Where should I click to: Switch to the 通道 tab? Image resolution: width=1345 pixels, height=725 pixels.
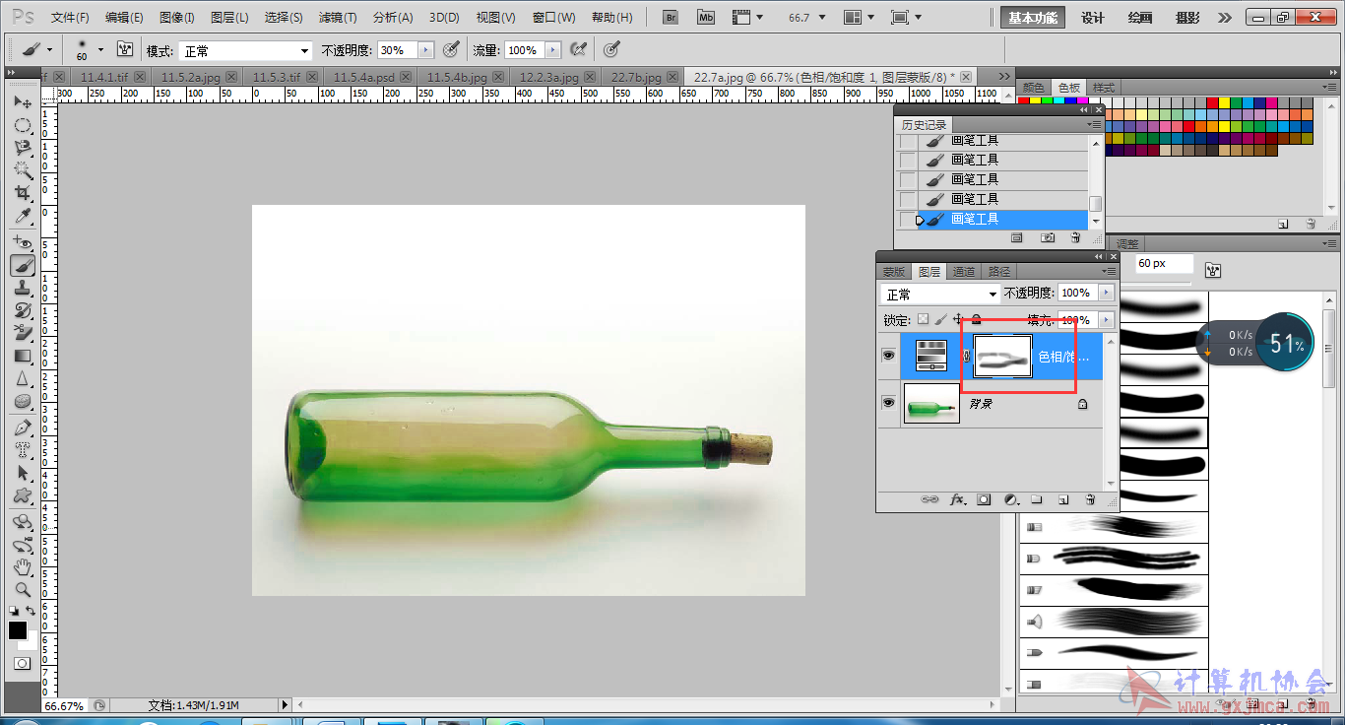click(x=964, y=271)
